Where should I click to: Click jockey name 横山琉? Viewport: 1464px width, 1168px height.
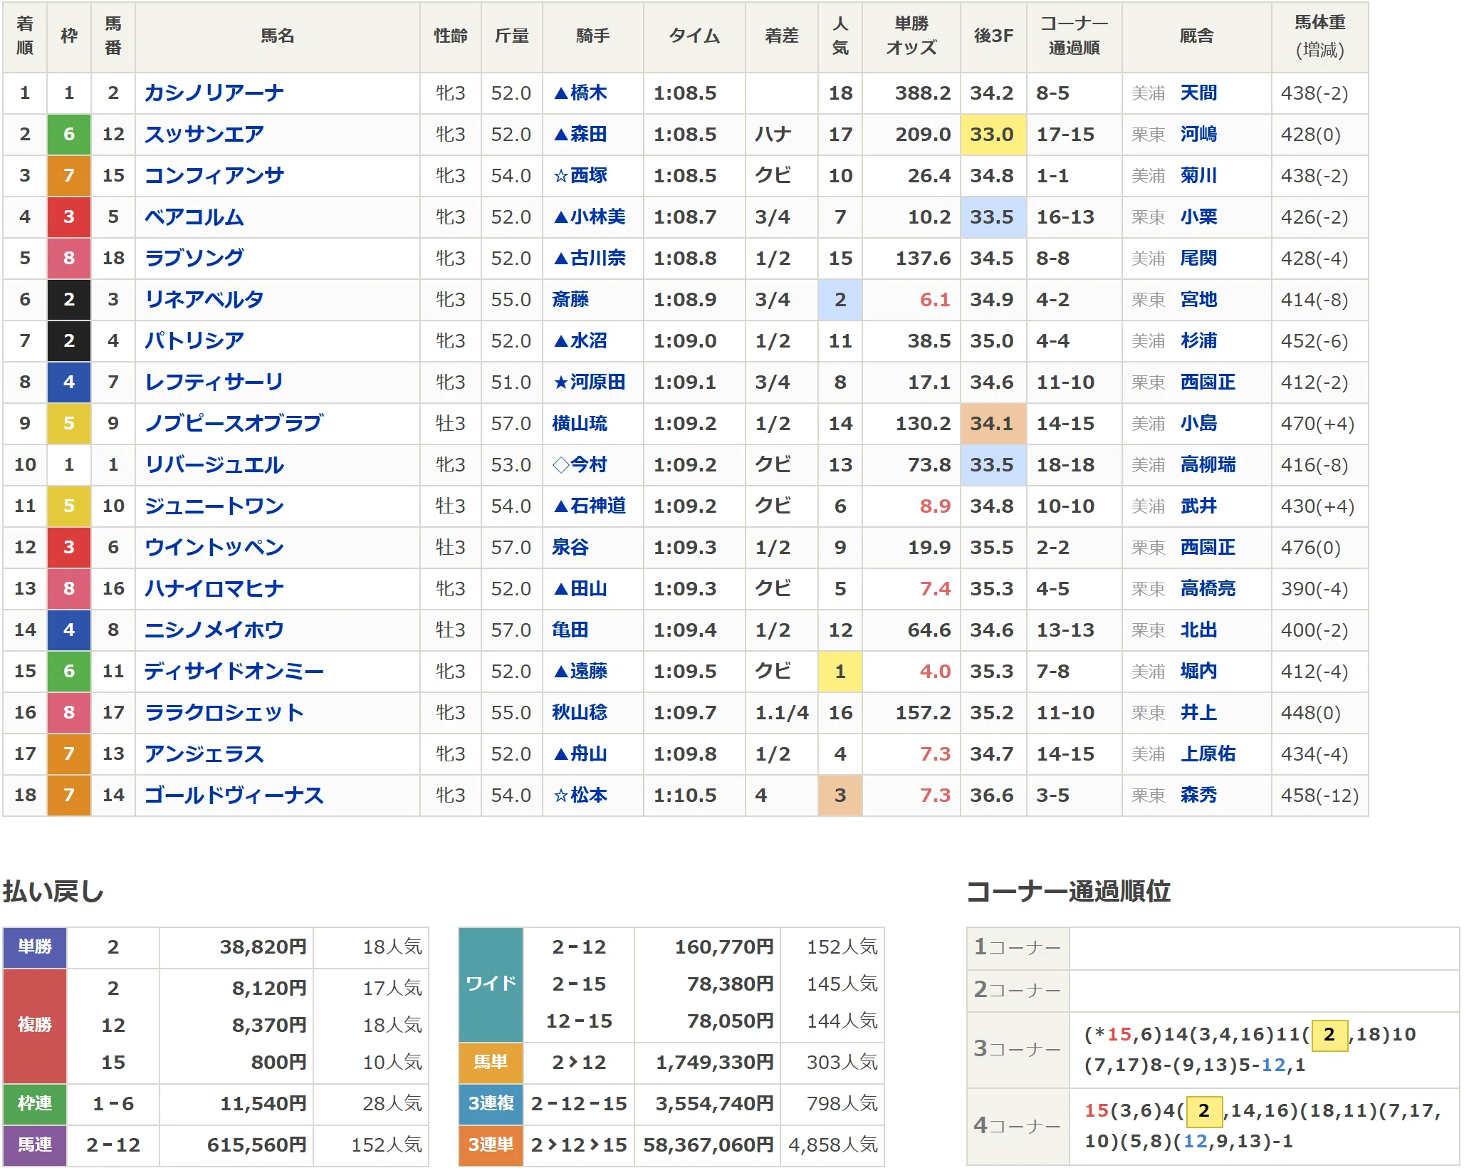(x=580, y=424)
